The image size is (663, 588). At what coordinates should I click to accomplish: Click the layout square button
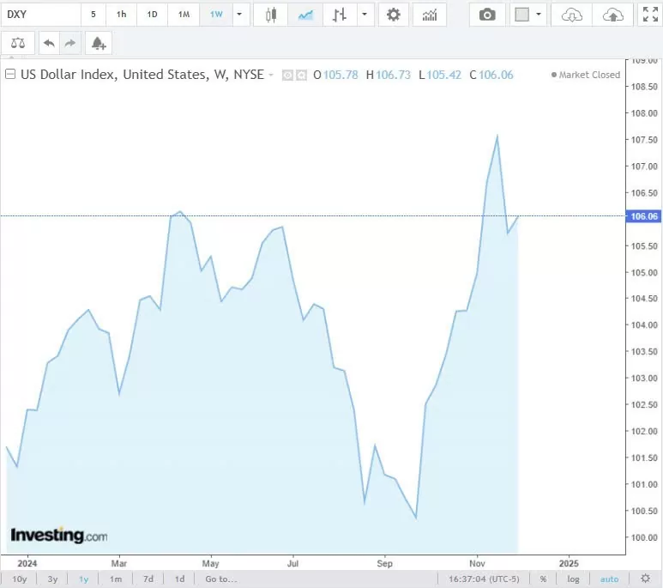[521, 15]
